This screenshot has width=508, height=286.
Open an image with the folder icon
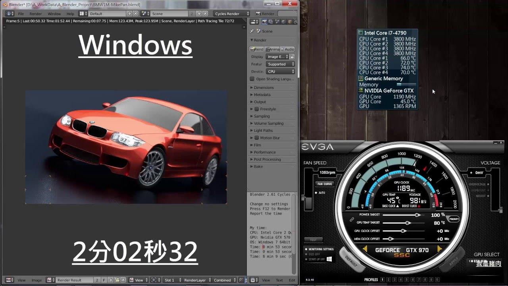click(x=117, y=280)
